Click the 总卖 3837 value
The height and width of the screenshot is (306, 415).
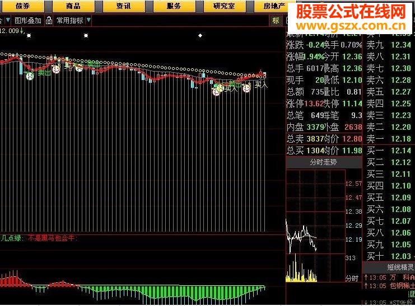(x=315, y=139)
